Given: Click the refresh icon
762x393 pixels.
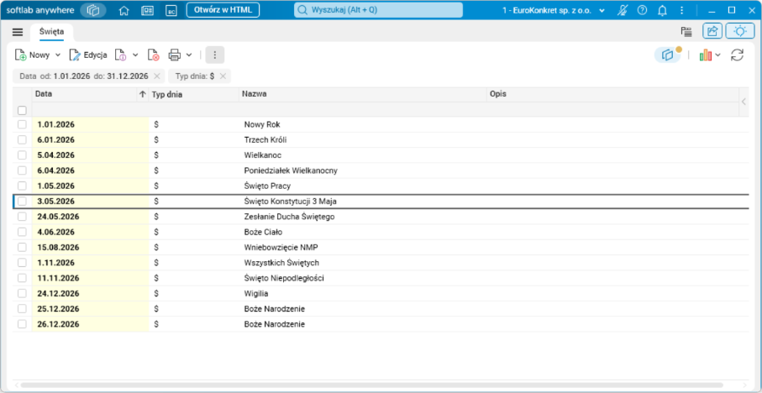Looking at the screenshot, I should pos(737,55).
